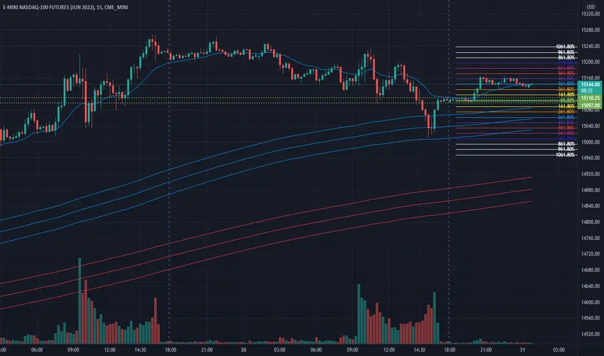Image resolution: width=604 pixels, height=356 pixels.
Task: Click the 31 date marker on time axis
Action: (x=522, y=350)
